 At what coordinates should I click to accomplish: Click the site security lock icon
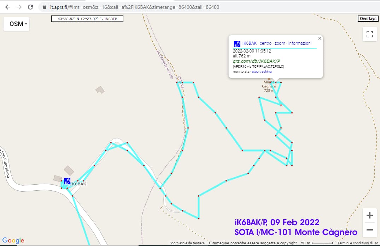(44, 7)
